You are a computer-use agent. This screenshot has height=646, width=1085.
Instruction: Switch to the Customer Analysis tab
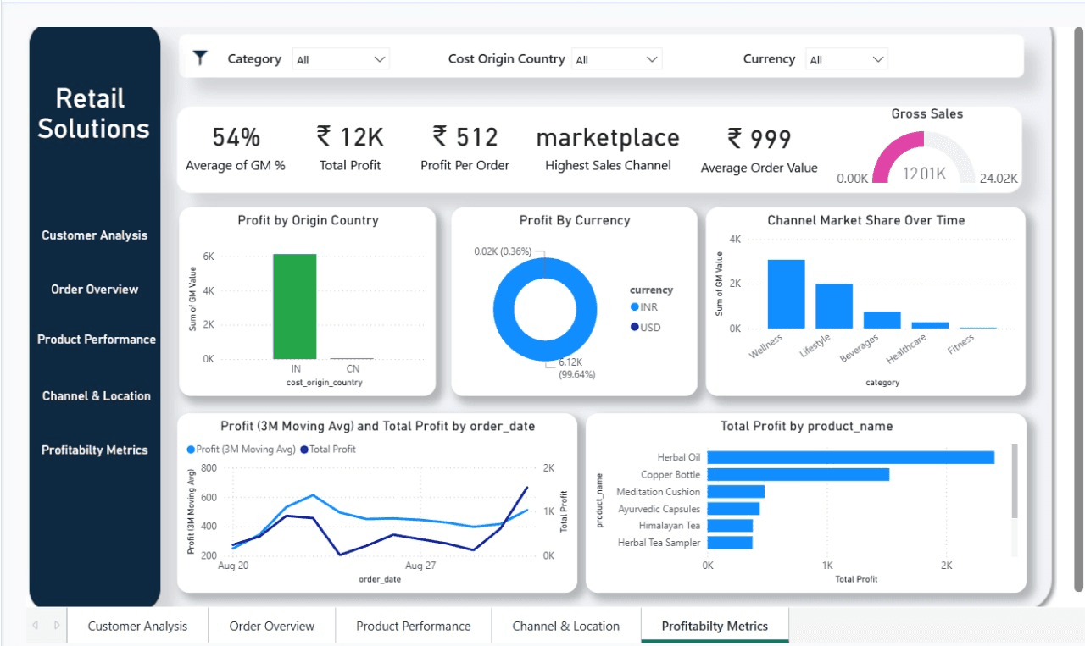point(136,626)
